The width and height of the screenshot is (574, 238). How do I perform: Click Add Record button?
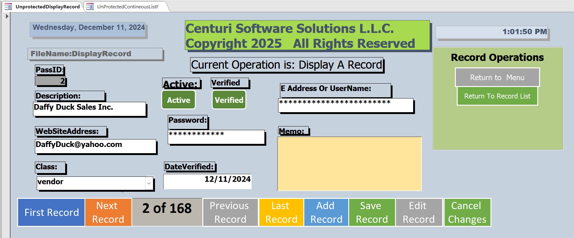click(x=326, y=213)
